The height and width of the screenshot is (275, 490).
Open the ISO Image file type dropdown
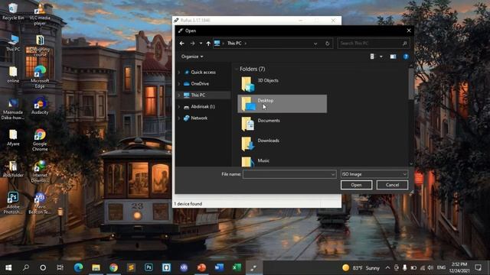click(x=374, y=174)
